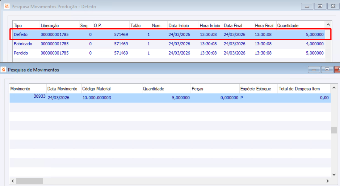
Task: Close the Pesquisa Movimentos Produção - Defeito window
Action: (333, 6)
